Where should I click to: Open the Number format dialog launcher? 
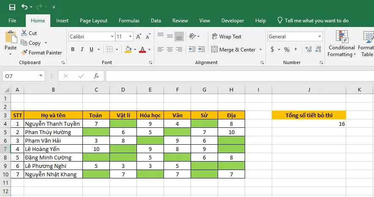321,63
